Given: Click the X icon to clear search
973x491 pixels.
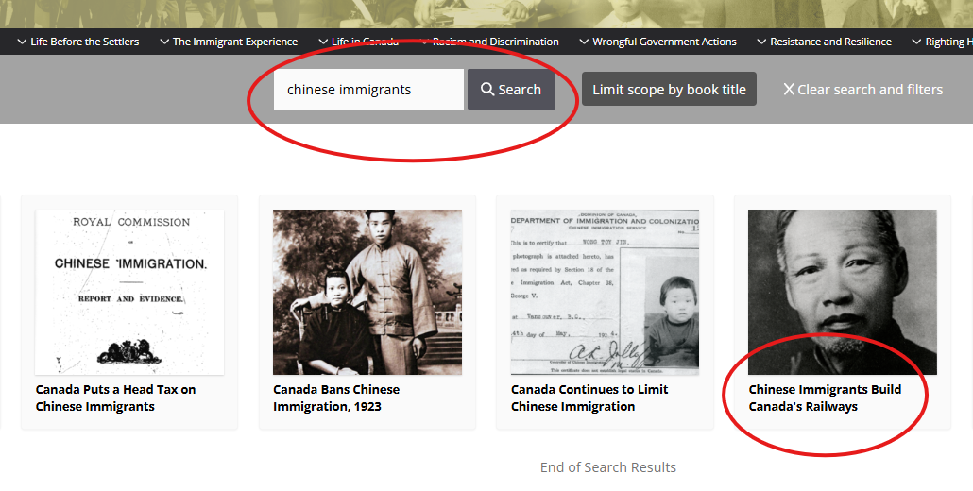Looking at the screenshot, I should 789,90.
